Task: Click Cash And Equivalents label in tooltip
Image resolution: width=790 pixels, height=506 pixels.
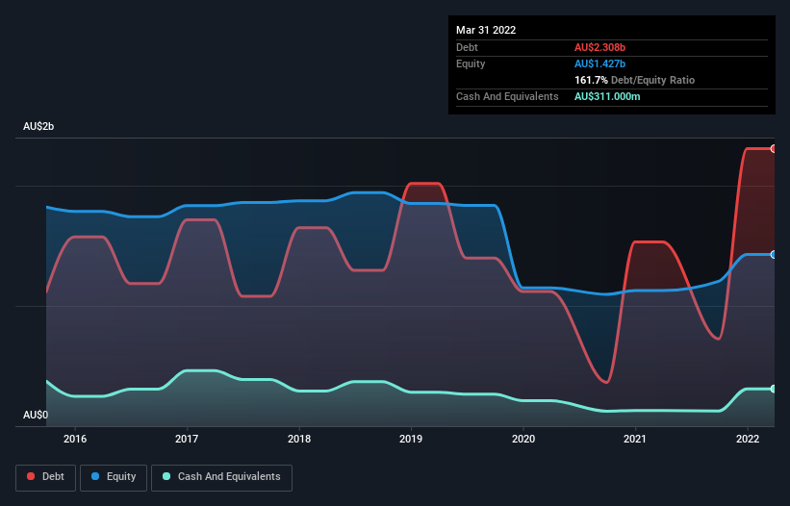Action: tap(507, 96)
